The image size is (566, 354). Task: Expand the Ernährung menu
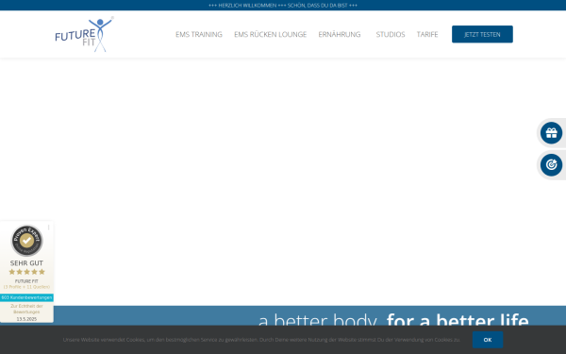340,34
